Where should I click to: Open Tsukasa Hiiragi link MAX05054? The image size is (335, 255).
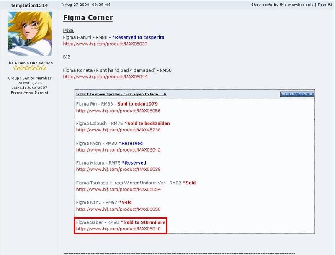pyautogui.click(x=118, y=189)
